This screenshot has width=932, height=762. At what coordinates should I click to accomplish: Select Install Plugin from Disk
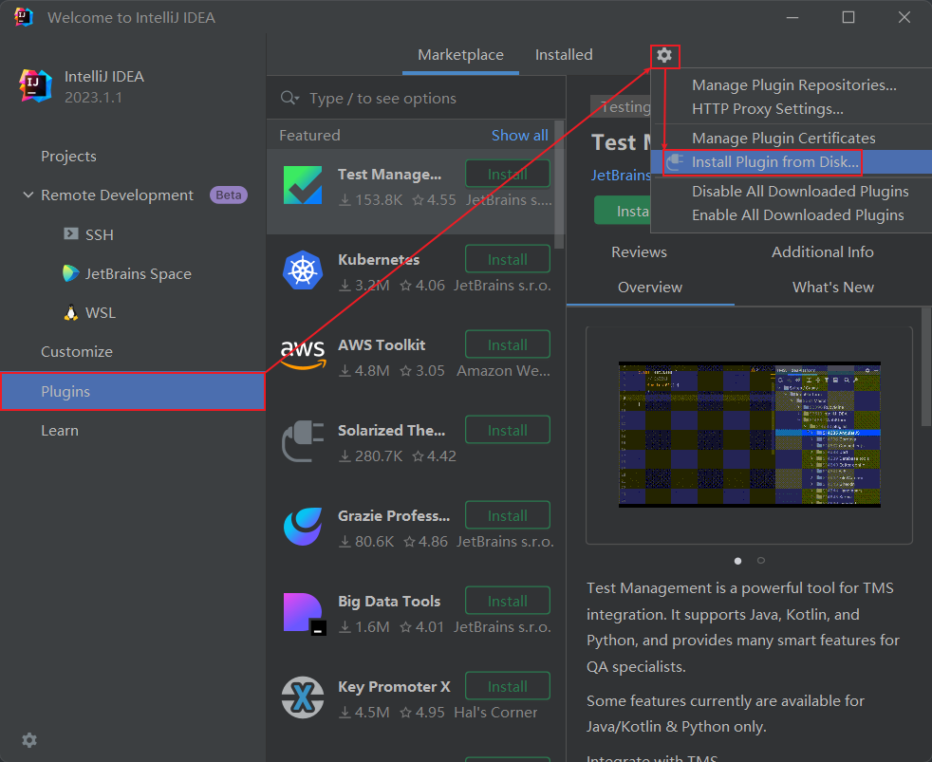pyautogui.click(x=792, y=161)
